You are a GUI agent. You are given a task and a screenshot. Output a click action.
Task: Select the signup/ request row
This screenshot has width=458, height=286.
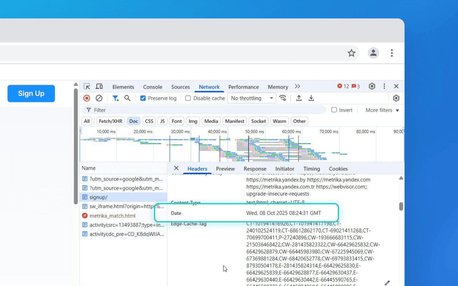[x=123, y=197]
